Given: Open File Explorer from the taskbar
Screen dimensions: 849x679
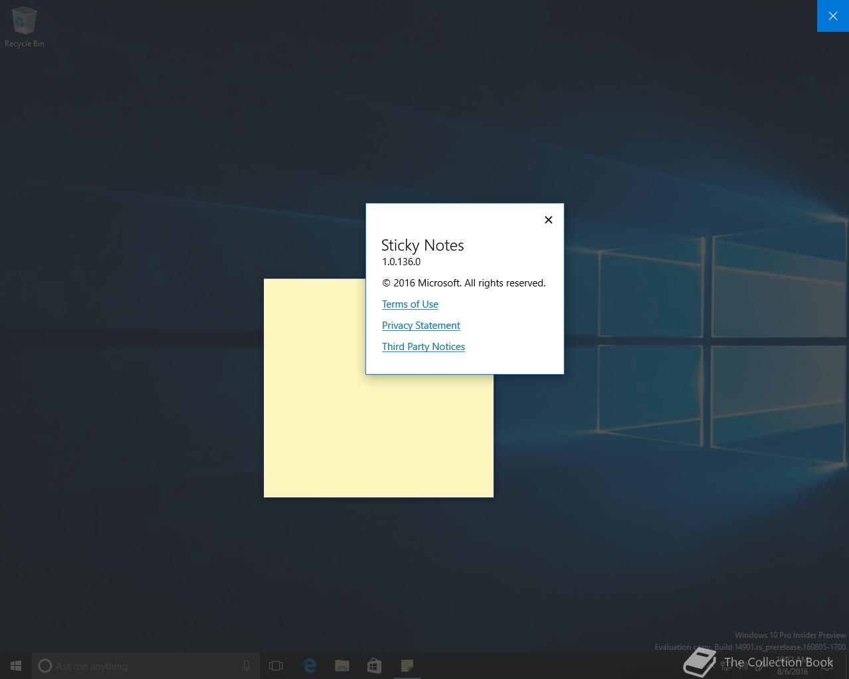Looking at the screenshot, I should coord(342,666).
